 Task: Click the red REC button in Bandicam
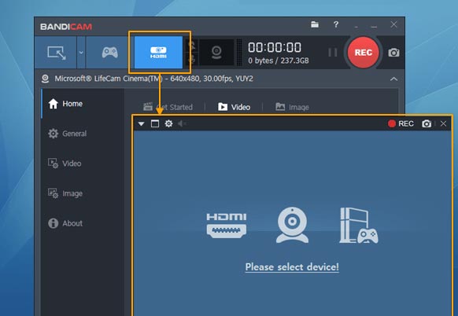coord(364,53)
